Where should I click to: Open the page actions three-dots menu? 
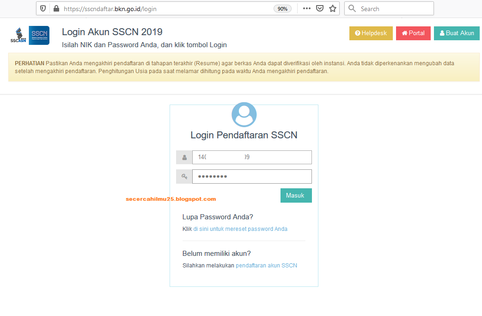pos(307,9)
